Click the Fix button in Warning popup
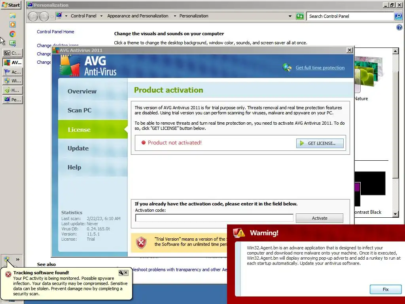 click(386, 289)
